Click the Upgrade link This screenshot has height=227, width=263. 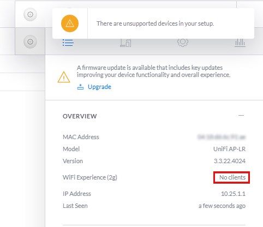99,87
